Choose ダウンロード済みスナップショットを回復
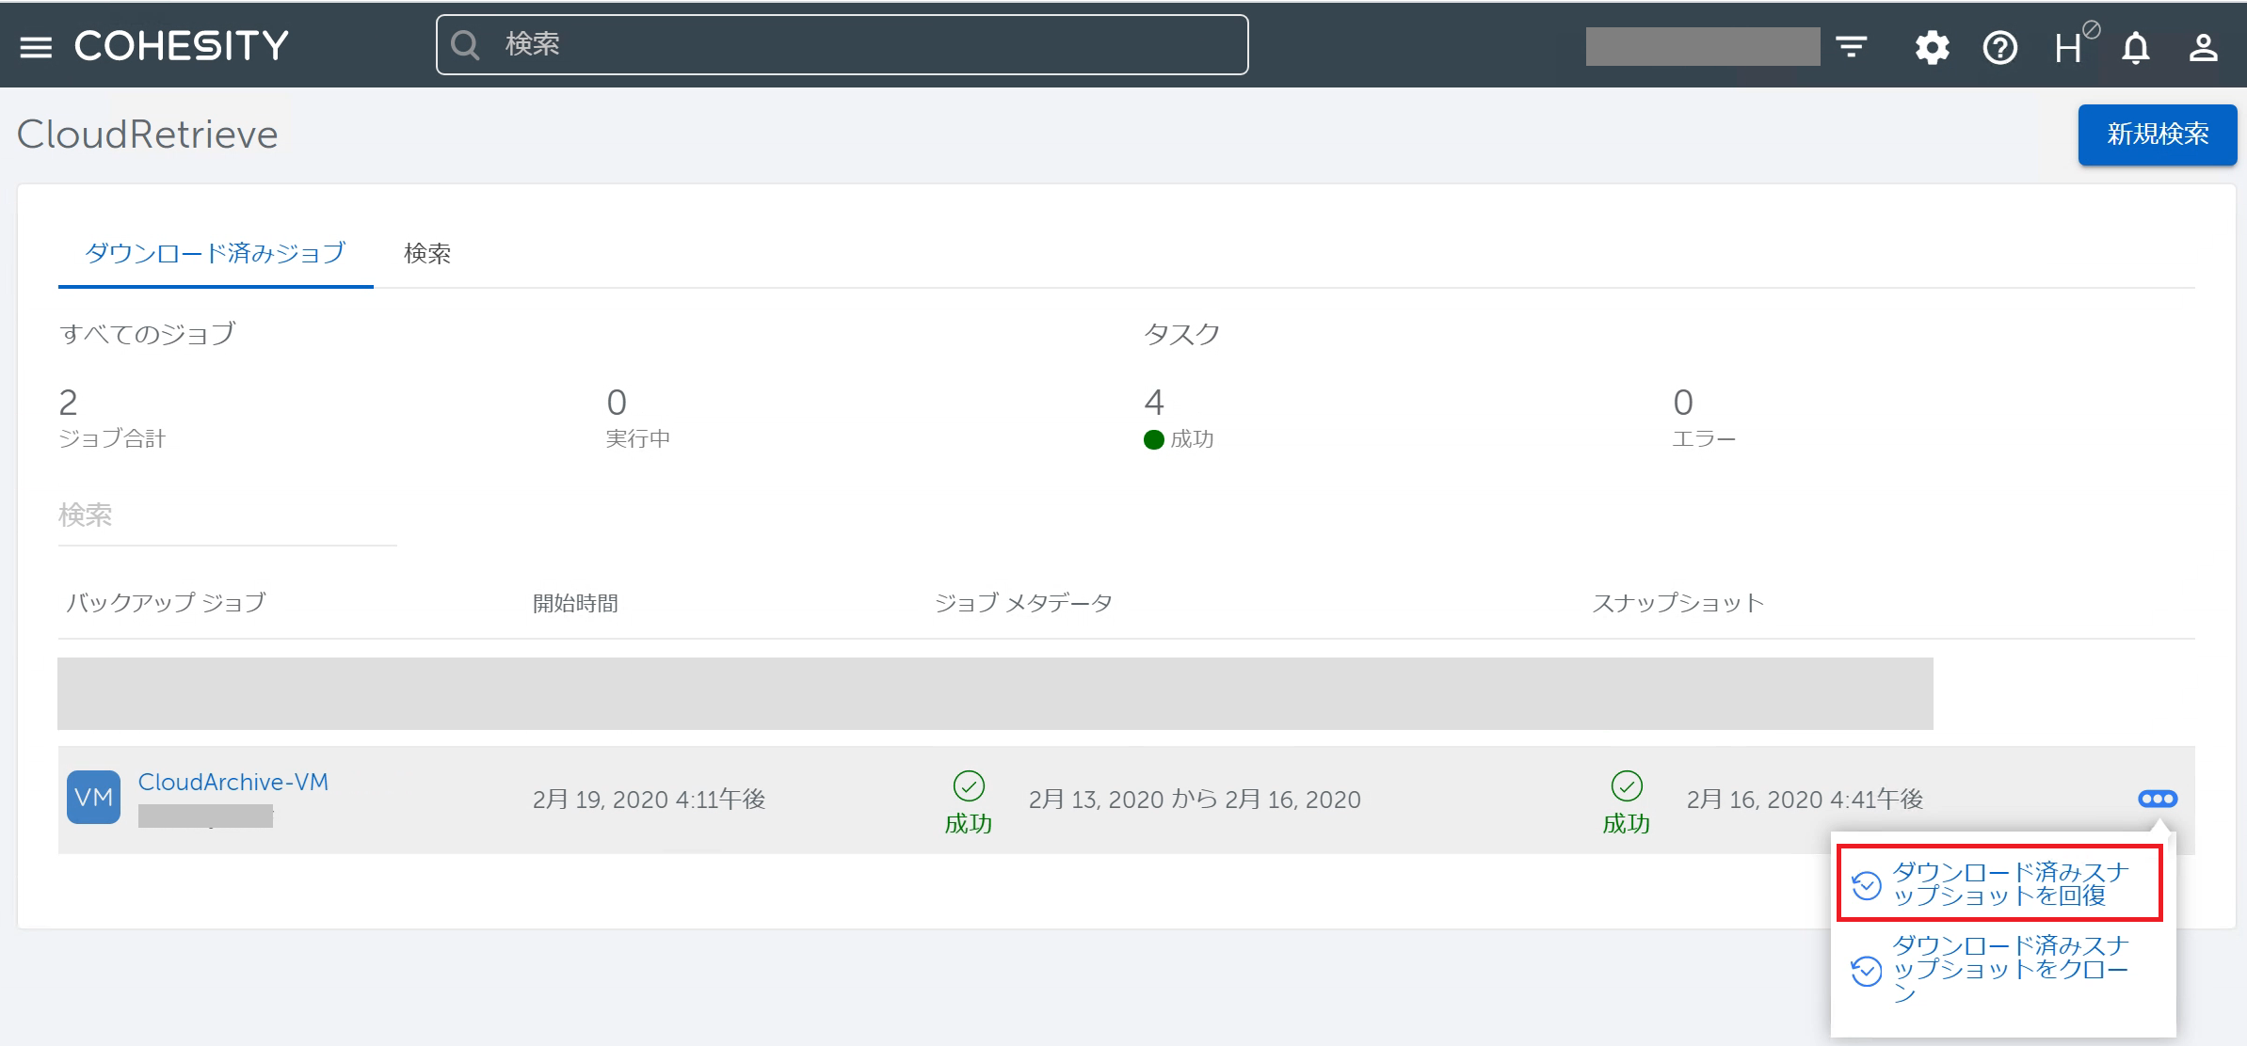The width and height of the screenshot is (2247, 1046). tap(1999, 883)
